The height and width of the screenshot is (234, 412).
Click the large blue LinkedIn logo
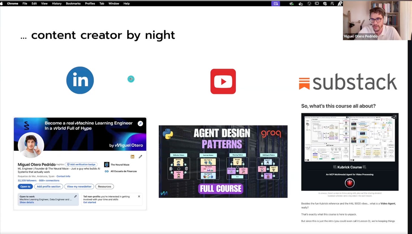[x=80, y=80]
